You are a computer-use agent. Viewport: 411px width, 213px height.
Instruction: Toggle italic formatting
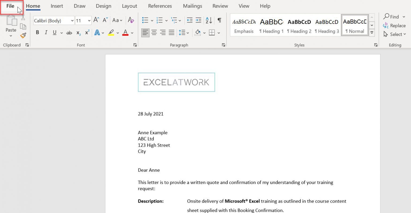click(46, 33)
